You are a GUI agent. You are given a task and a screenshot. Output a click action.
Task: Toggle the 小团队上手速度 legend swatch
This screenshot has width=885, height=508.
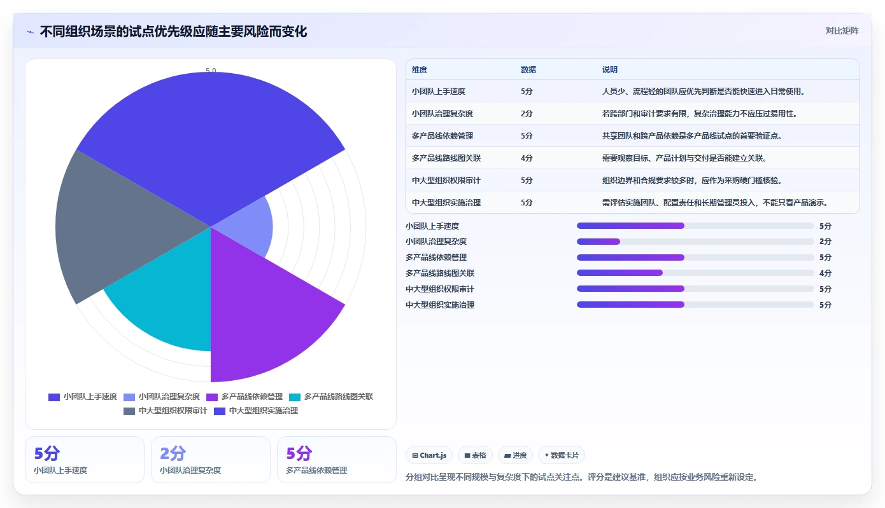tap(54, 397)
